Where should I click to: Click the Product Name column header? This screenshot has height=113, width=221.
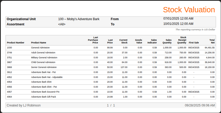(38, 43)
